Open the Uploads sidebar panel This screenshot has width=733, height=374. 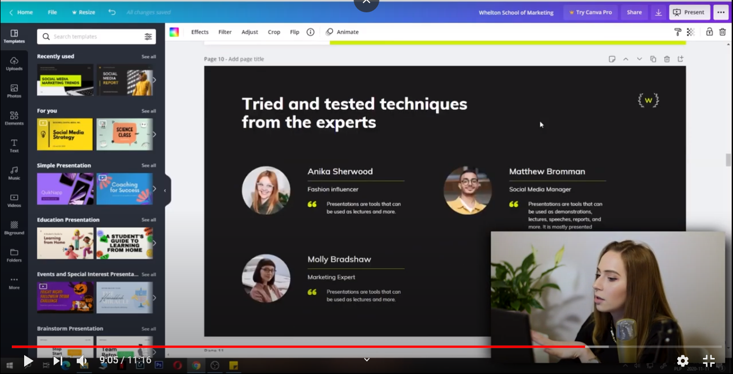(x=14, y=64)
